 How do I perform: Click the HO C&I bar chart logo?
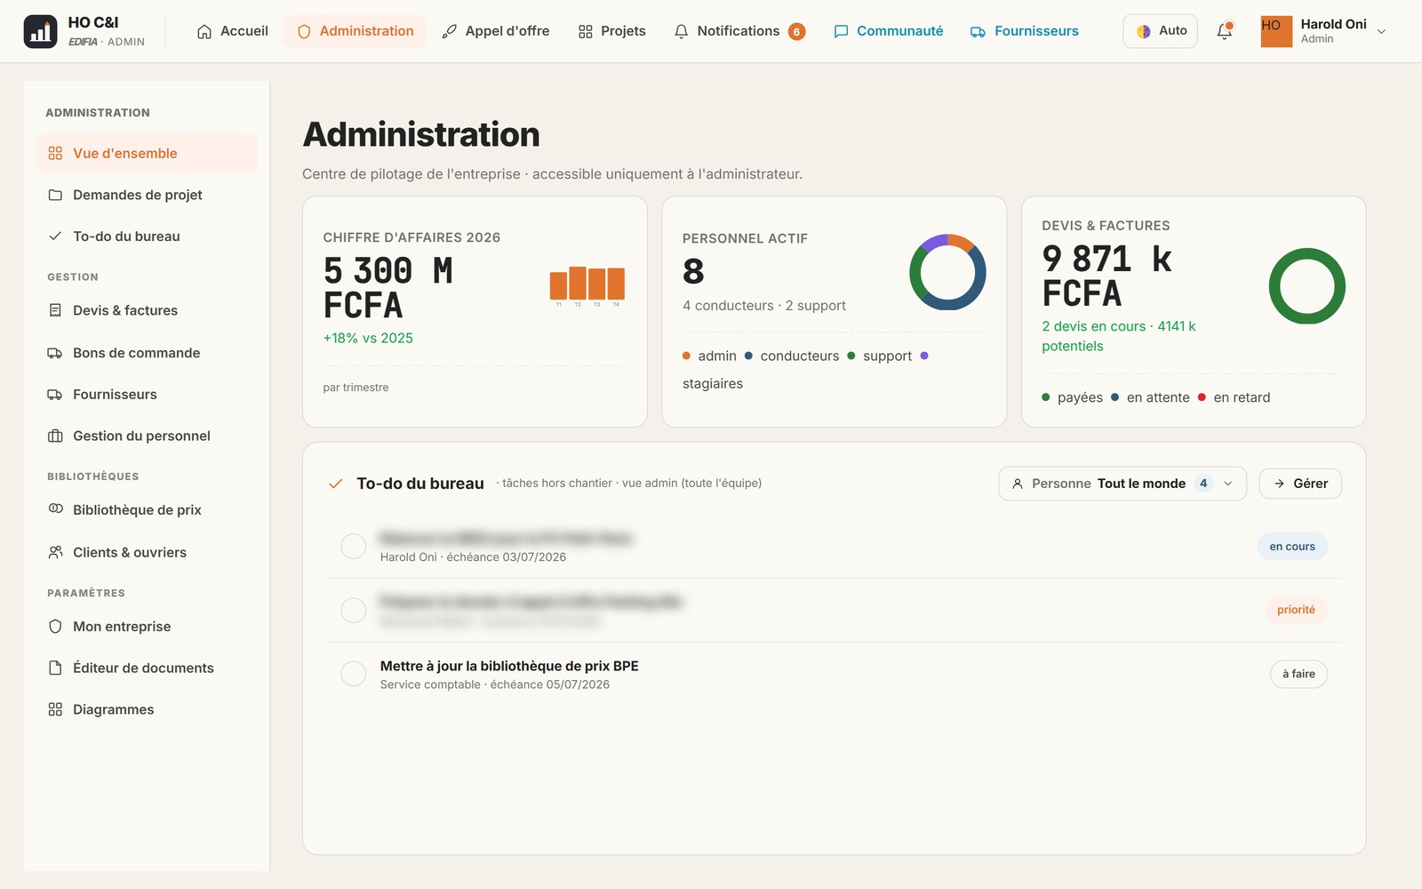(x=40, y=32)
